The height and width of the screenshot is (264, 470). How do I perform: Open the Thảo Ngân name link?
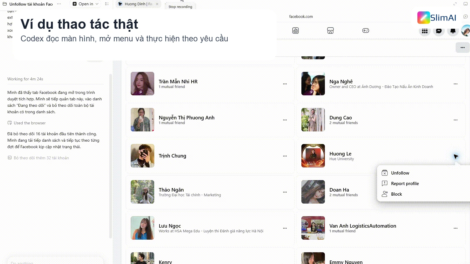click(171, 190)
